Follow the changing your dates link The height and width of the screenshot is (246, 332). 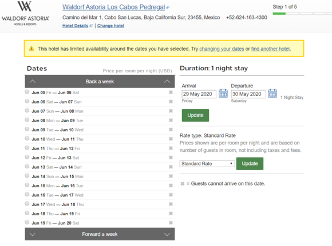tap(222, 49)
